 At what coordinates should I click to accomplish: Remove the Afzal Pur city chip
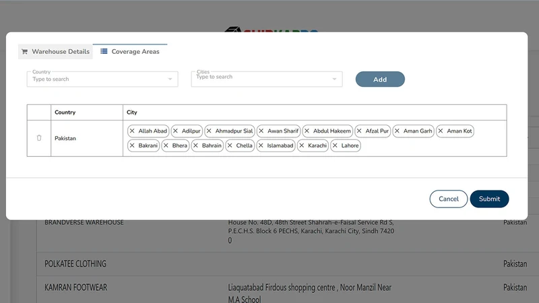pos(359,131)
